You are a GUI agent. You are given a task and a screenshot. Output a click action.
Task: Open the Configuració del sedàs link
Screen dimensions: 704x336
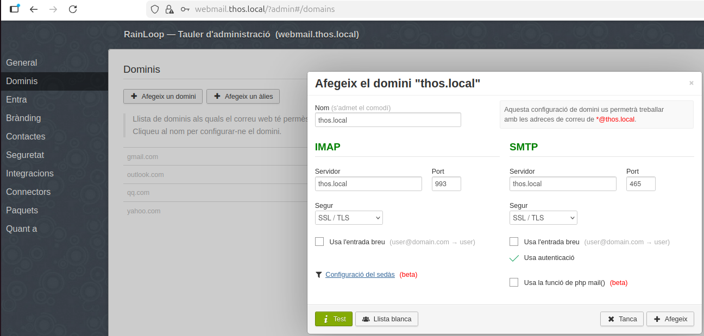point(360,275)
